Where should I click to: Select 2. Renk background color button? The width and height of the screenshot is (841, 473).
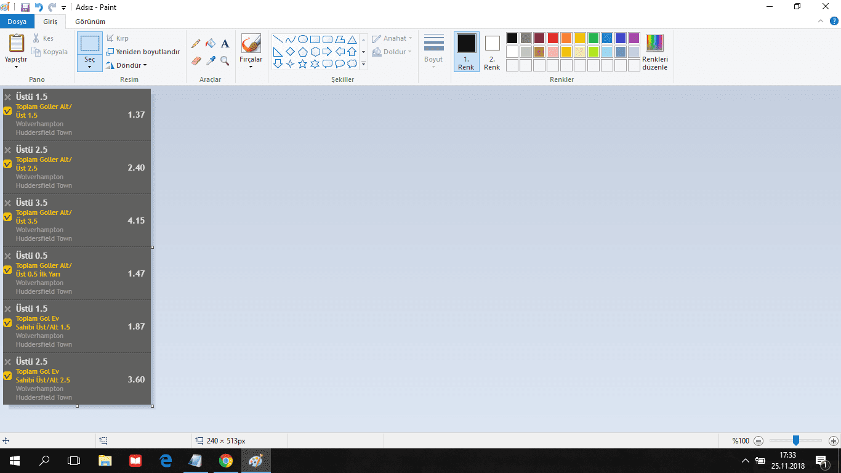click(x=492, y=52)
